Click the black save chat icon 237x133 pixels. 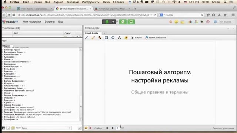3,128
